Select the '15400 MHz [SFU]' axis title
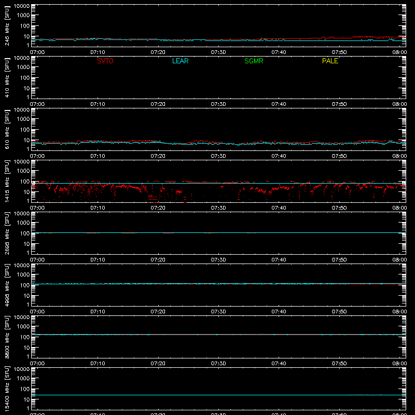415x415 pixels. [x=7, y=389]
